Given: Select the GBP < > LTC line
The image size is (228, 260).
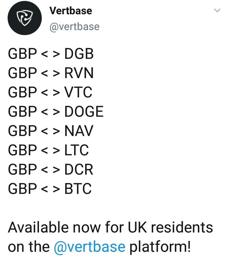Looking at the screenshot, I should click(x=48, y=150).
